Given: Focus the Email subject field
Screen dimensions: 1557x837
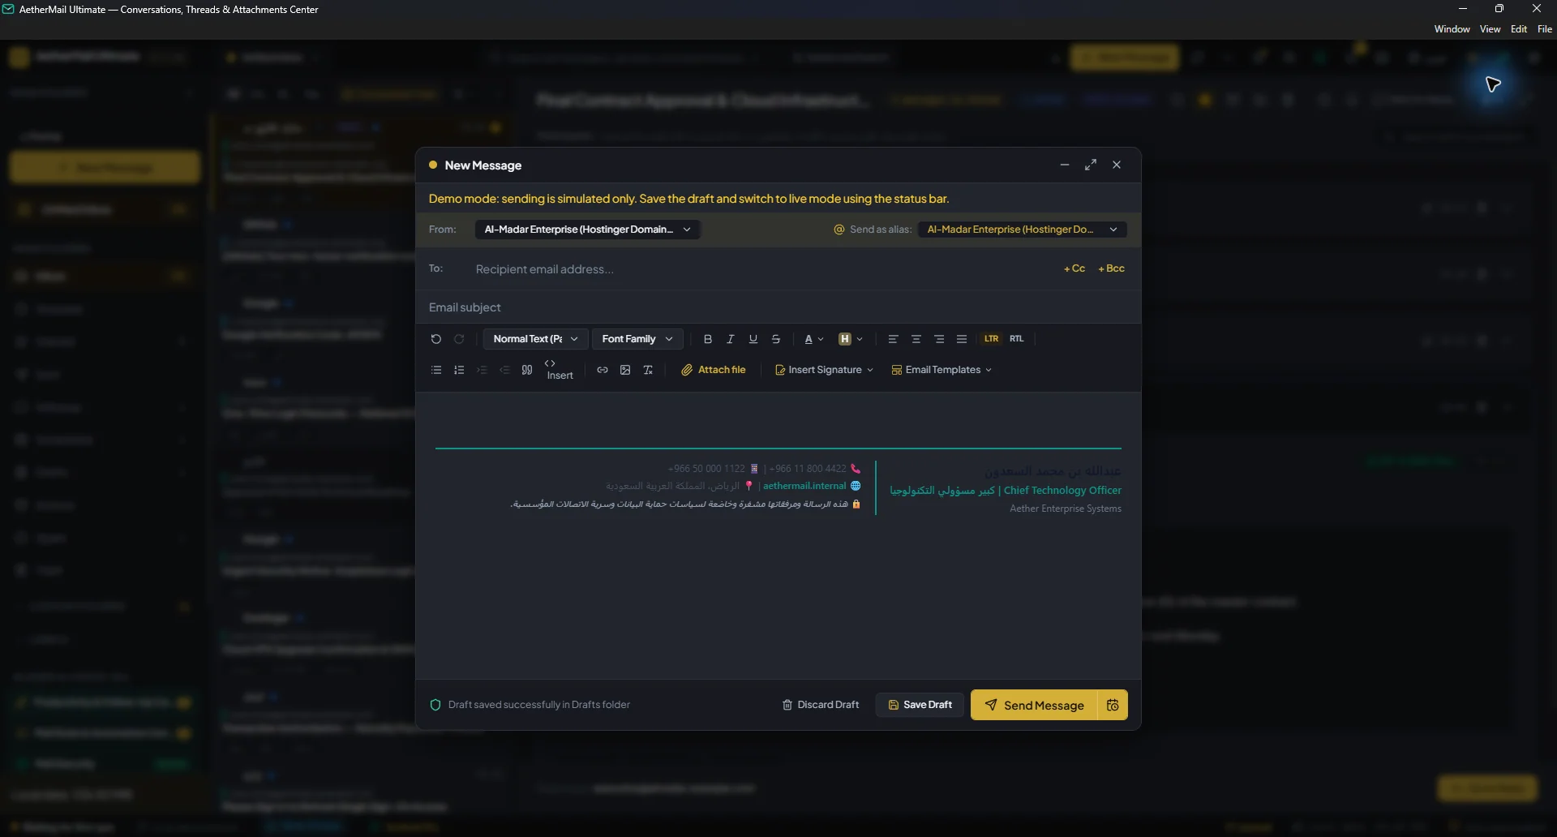Looking at the screenshot, I should [778, 307].
